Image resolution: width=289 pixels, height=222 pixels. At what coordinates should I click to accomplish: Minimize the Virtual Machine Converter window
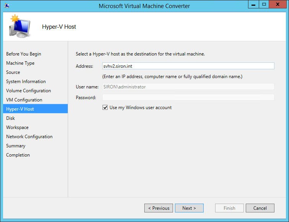point(253,5)
